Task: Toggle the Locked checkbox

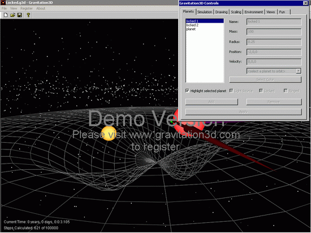Action: pos(261,91)
